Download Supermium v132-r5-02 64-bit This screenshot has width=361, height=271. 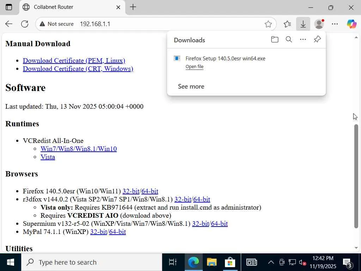pyautogui.click(x=219, y=223)
